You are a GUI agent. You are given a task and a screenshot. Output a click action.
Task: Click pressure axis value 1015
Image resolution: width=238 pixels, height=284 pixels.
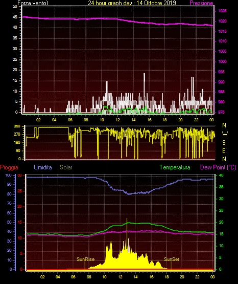click(x=222, y=31)
